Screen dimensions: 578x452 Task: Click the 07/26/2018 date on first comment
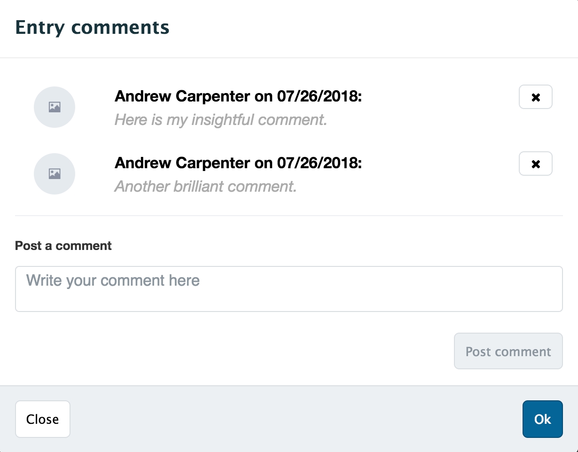[318, 96]
